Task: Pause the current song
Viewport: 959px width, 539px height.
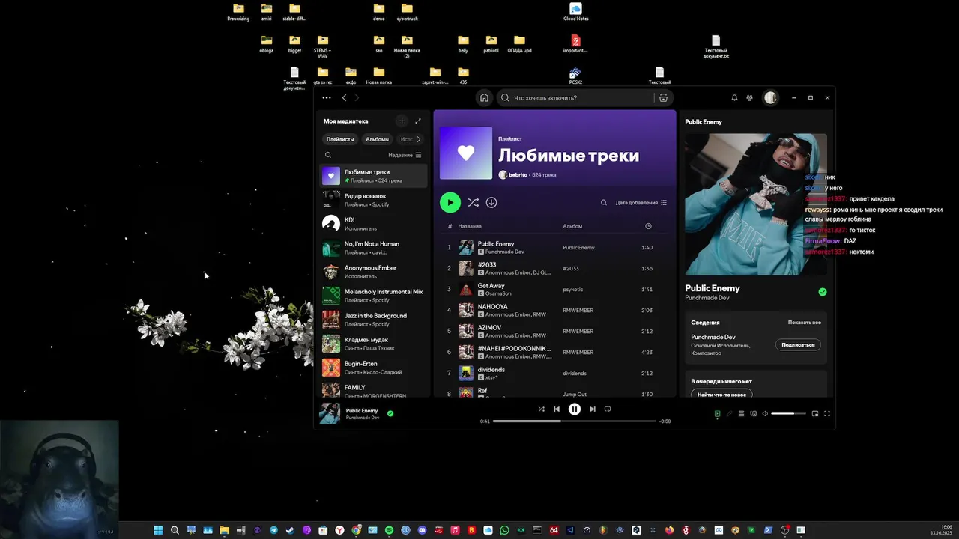Action: [x=575, y=409]
